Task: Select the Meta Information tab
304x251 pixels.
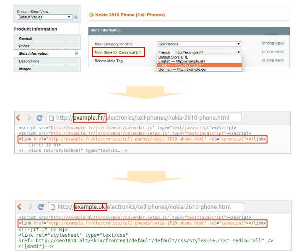Action: point(47,54)
